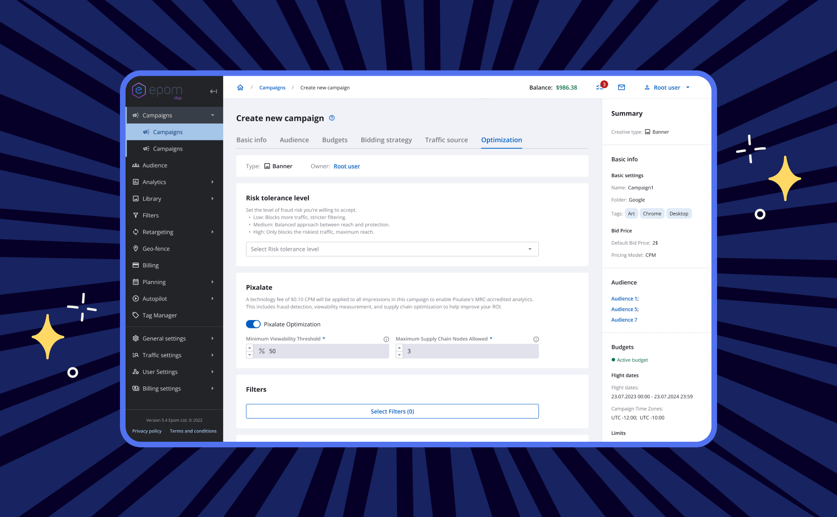This screenshot has height=517, width=837.
Task: Select the Optimization tab
Action: pyautogui.click(x=502, y=140)
